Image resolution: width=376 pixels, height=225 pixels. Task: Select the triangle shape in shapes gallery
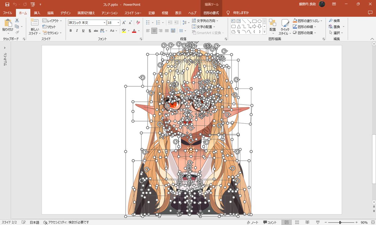(239, 26)
